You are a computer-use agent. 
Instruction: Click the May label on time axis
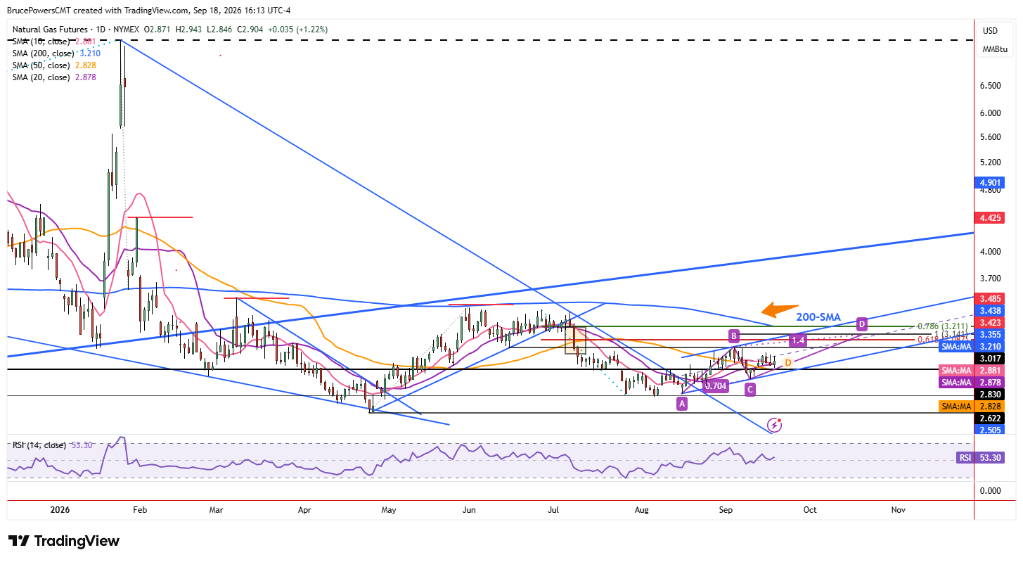point(388,509)
